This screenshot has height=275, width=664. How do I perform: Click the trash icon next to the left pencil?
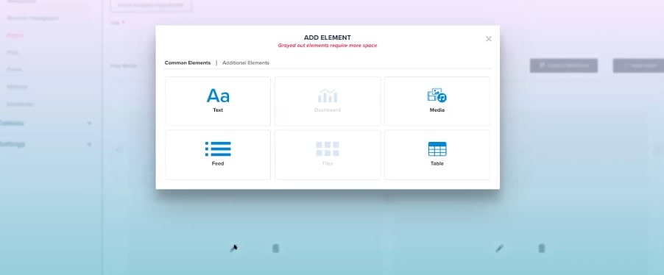275,249
